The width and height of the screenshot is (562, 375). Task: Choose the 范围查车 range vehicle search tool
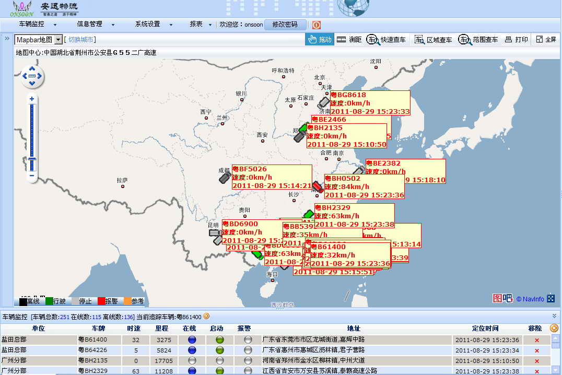[478, 40]
